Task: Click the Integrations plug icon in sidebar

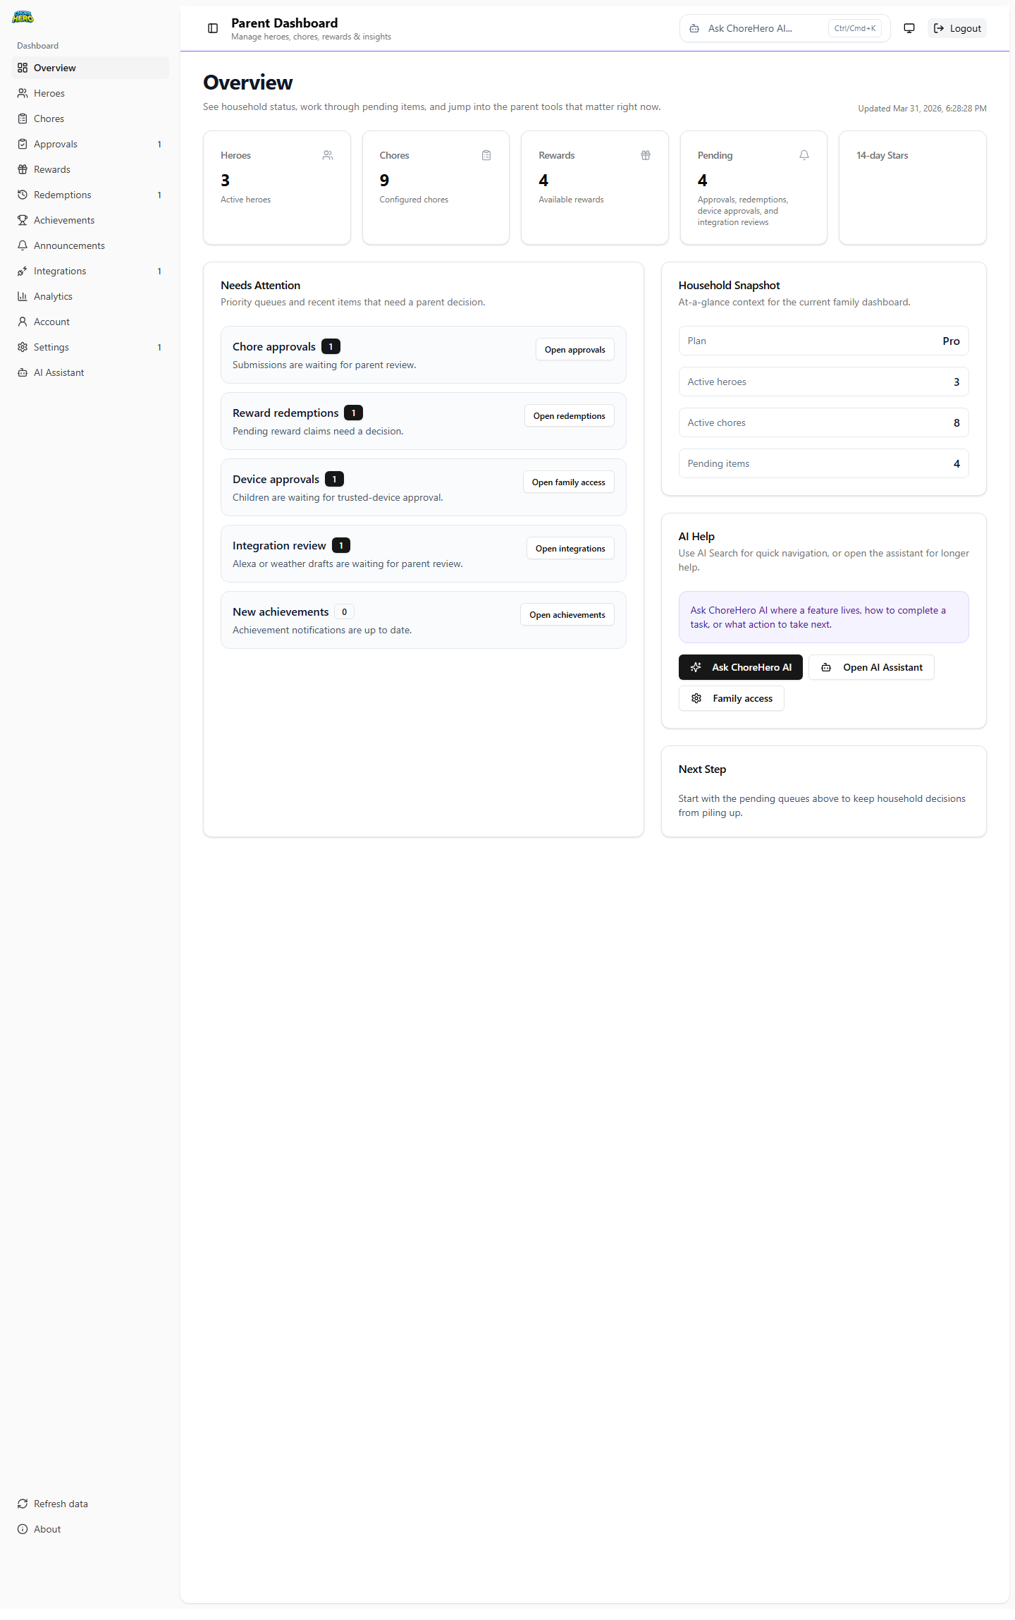Action: (x=23, y=271)
